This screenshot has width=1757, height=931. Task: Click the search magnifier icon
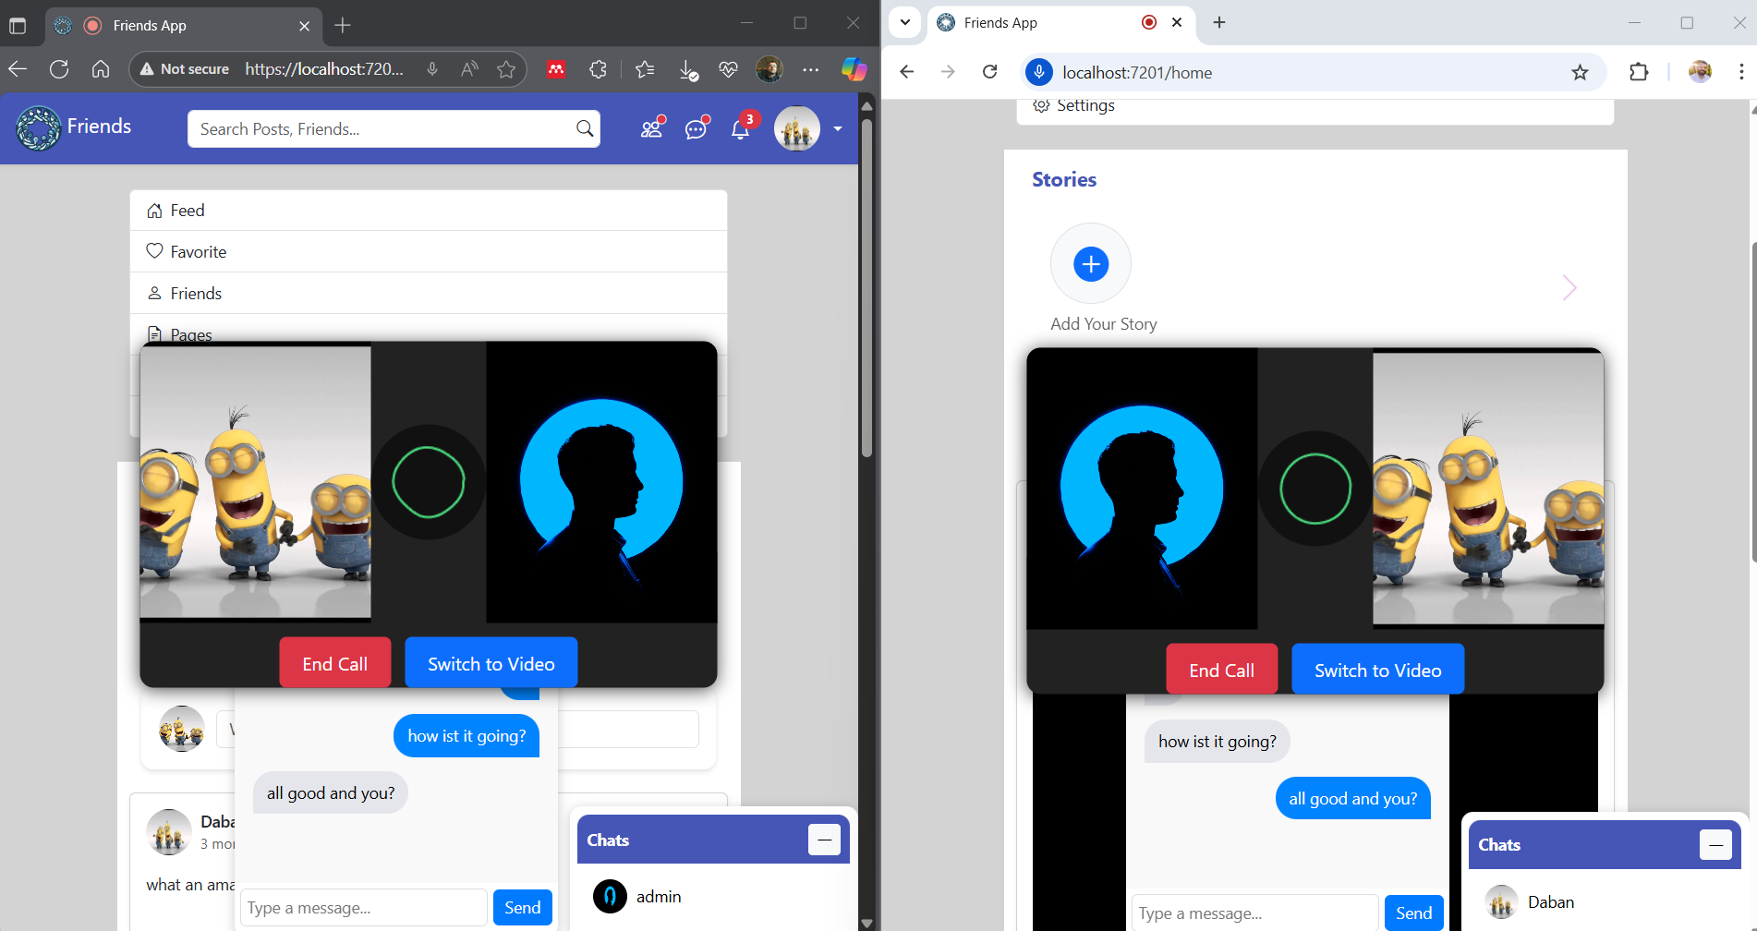[x=585, y=128]
